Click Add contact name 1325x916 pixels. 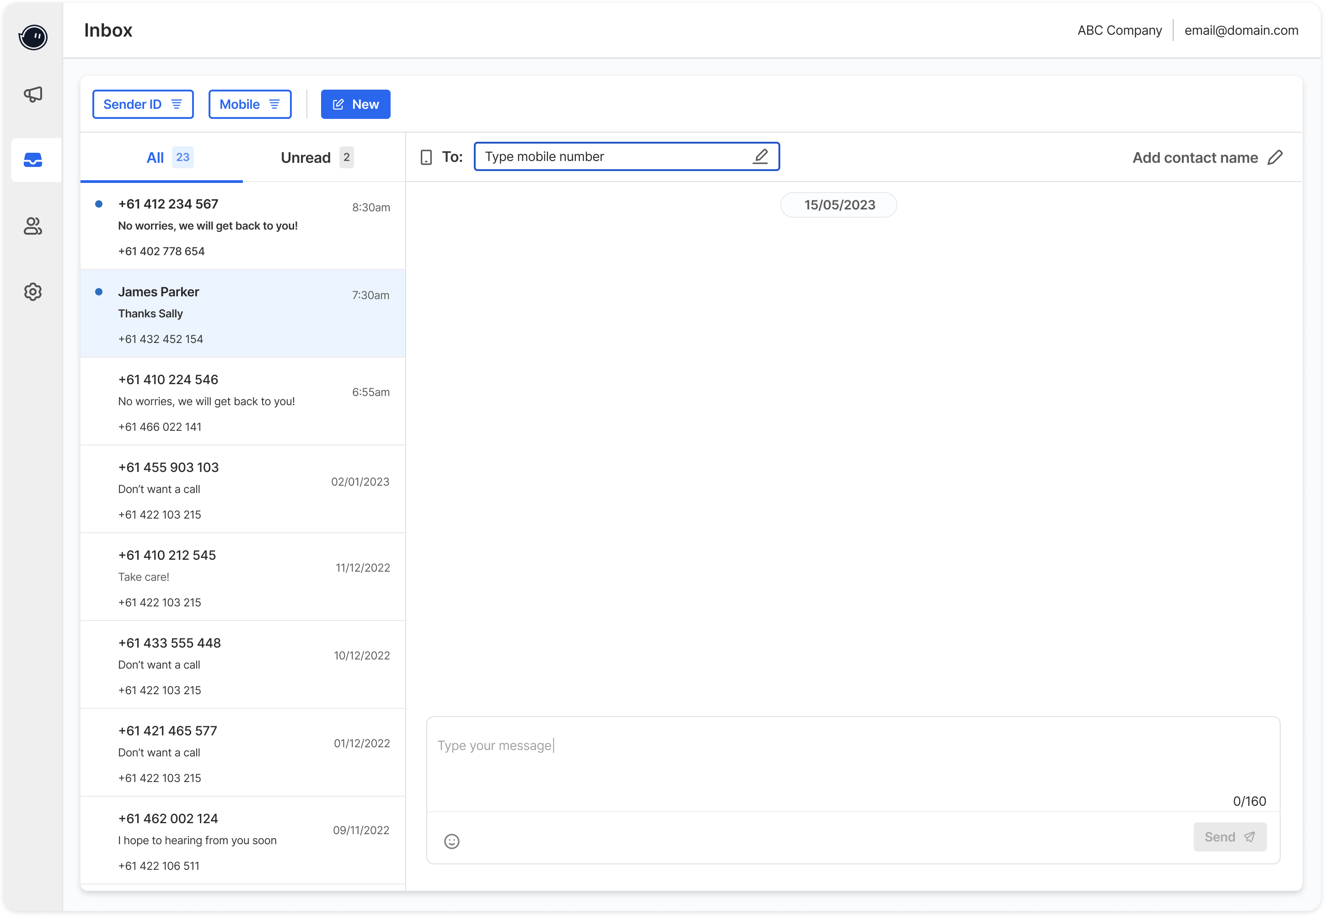tap(1195, 158)
